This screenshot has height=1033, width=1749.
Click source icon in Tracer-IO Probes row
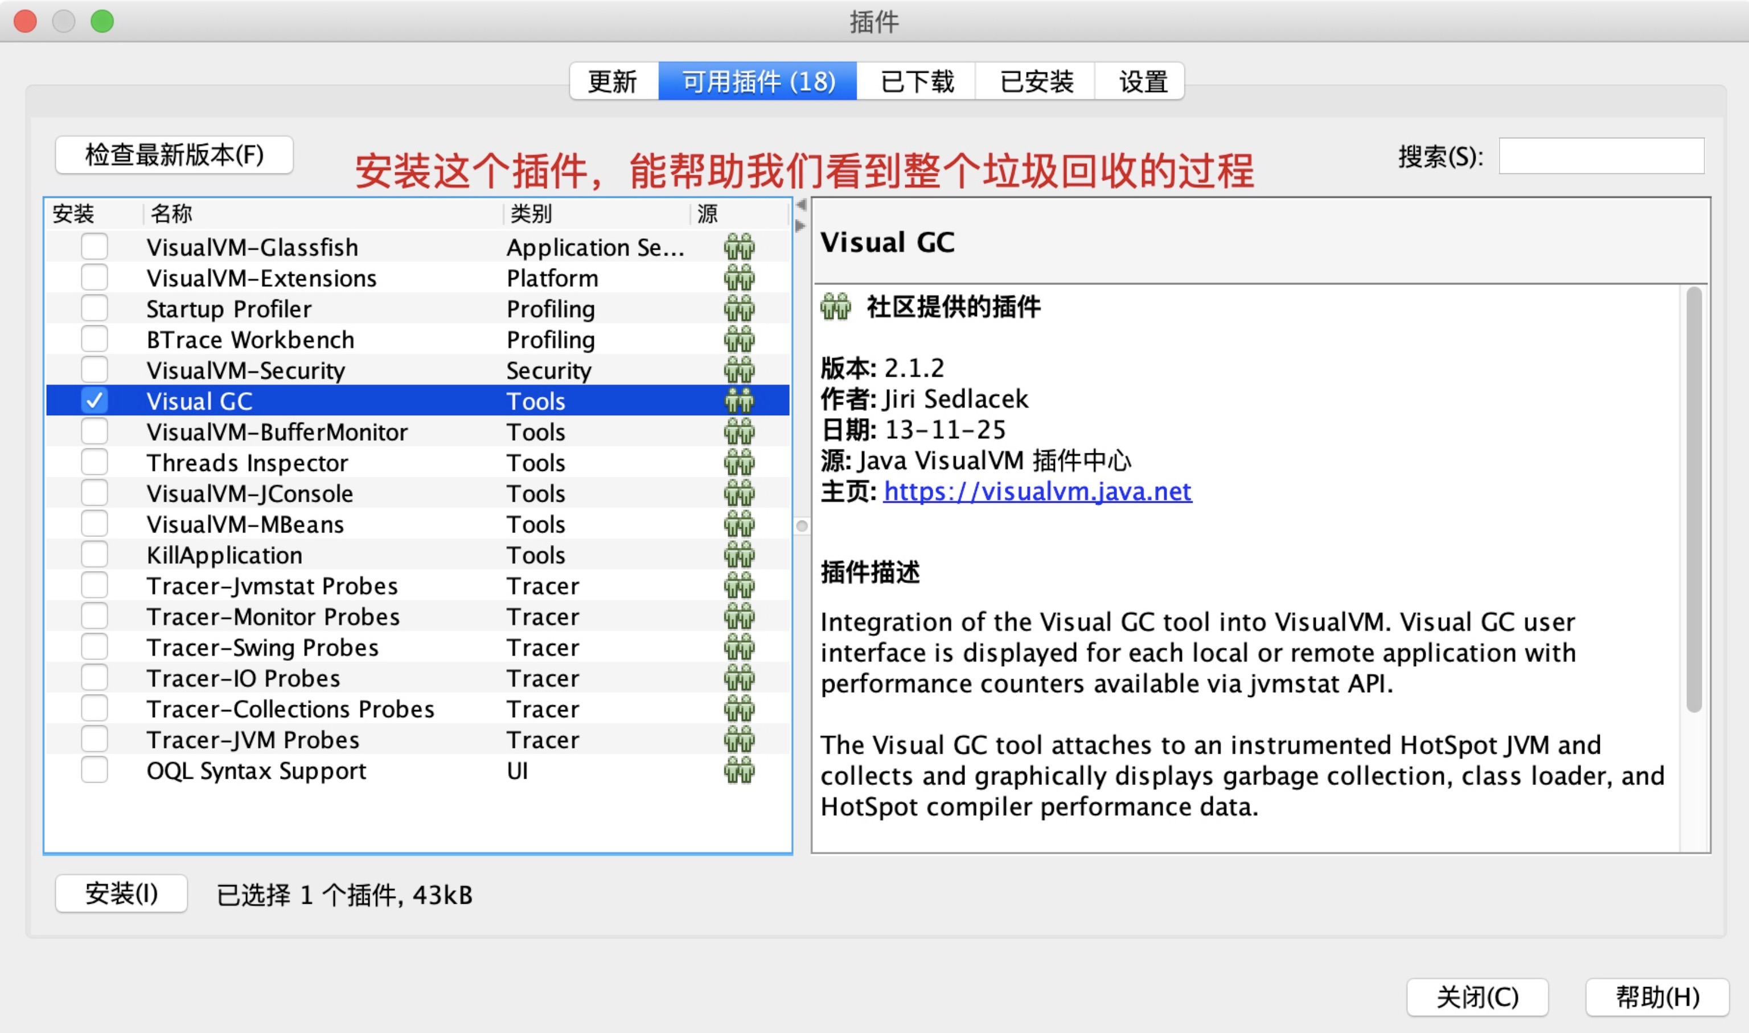click(x=739, y=677)
